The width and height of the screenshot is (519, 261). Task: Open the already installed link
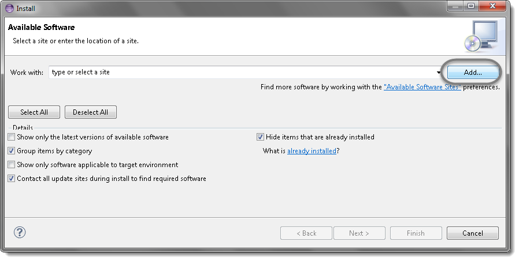coord(312,151)
